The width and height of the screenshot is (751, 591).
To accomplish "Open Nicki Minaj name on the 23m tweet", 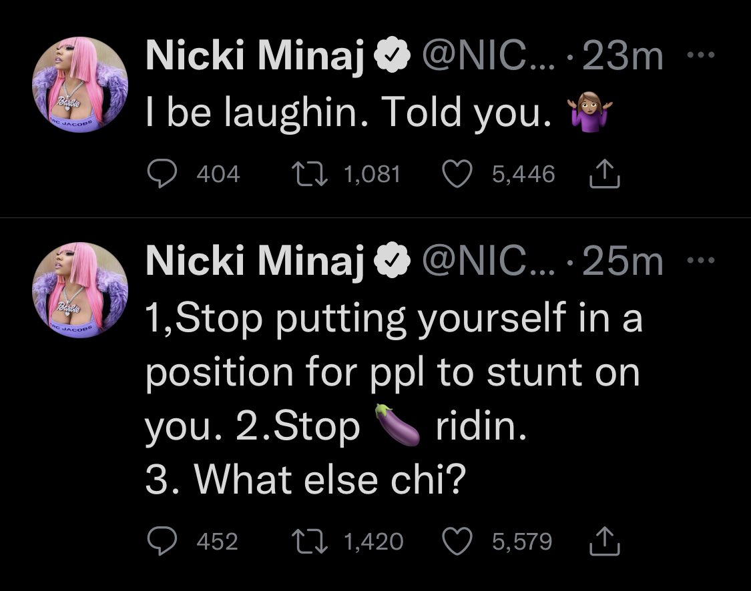I will click(x=255, y=57).
